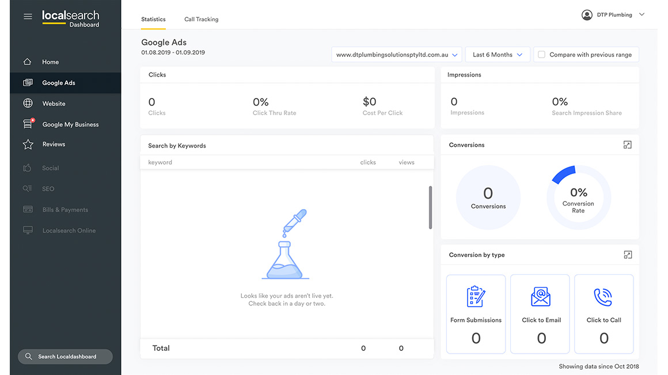
Task: Open the hamburger menu at top left
Action: [28, 16]
